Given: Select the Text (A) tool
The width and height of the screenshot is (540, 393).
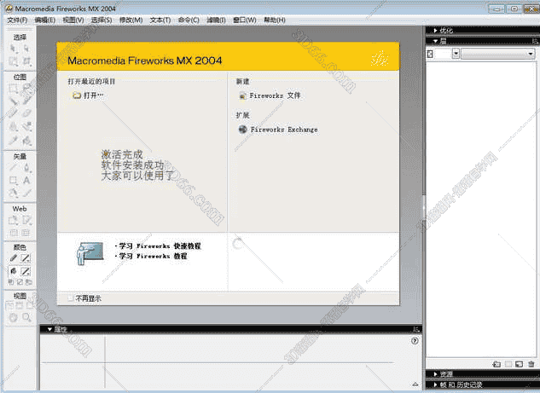Looking at the screenshot, I should [27, 181].
